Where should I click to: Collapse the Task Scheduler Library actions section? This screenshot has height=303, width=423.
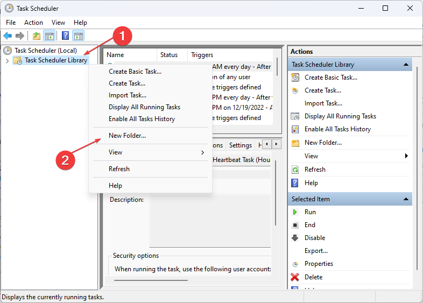[x=406, y=65]
